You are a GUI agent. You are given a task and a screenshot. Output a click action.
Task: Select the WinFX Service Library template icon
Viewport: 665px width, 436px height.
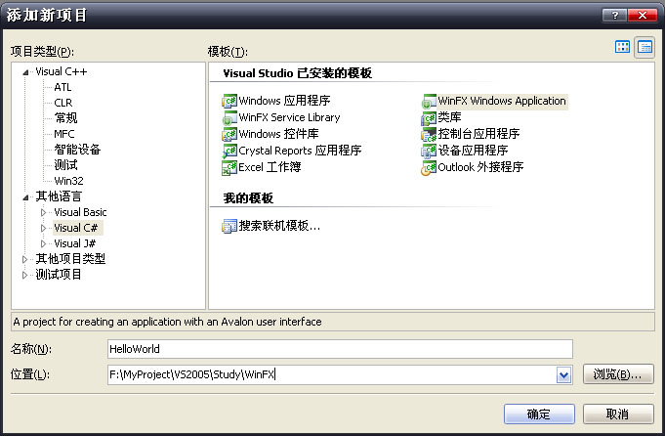tap(229, 117)
